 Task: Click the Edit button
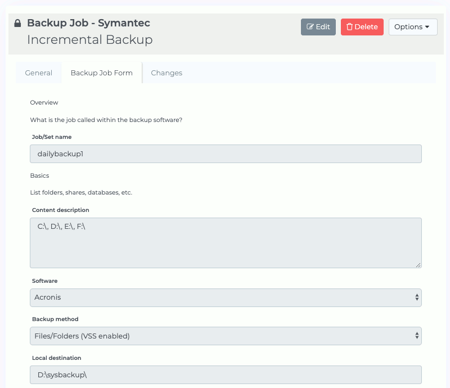pyautogui.click(x=318, y=26)
